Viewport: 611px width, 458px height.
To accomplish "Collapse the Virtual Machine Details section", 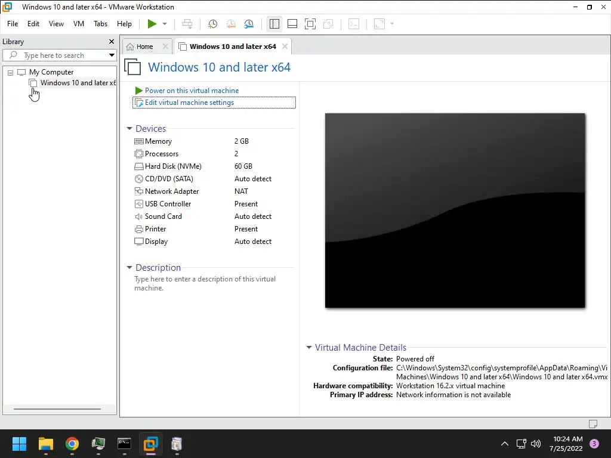I will point(309,348).
